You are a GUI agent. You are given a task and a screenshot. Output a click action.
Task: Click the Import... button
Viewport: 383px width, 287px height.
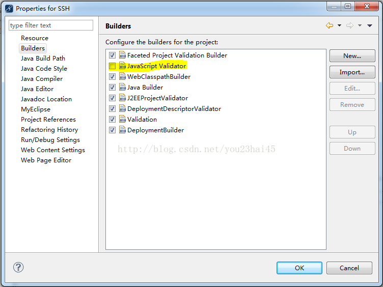click(352, 72)
